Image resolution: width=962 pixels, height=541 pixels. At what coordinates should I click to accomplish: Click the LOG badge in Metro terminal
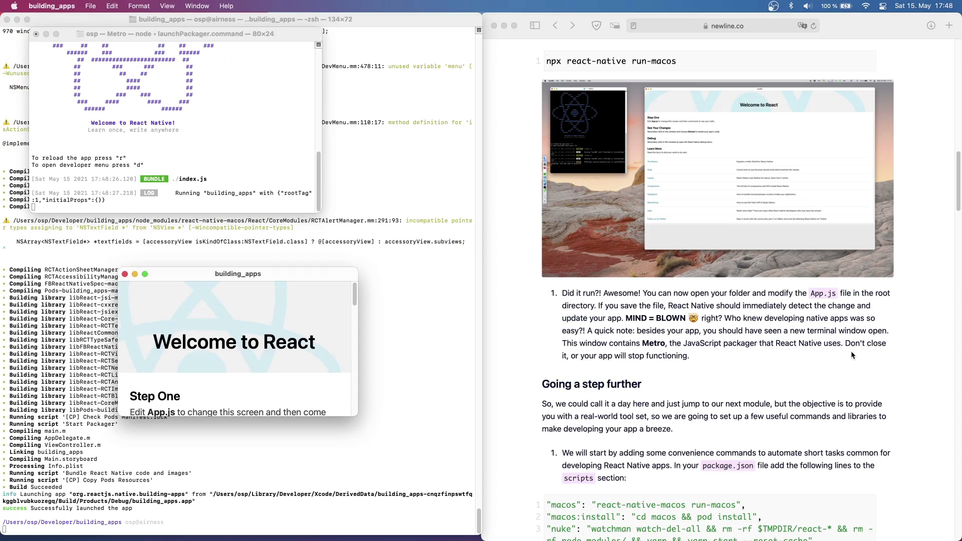(149, 193)
